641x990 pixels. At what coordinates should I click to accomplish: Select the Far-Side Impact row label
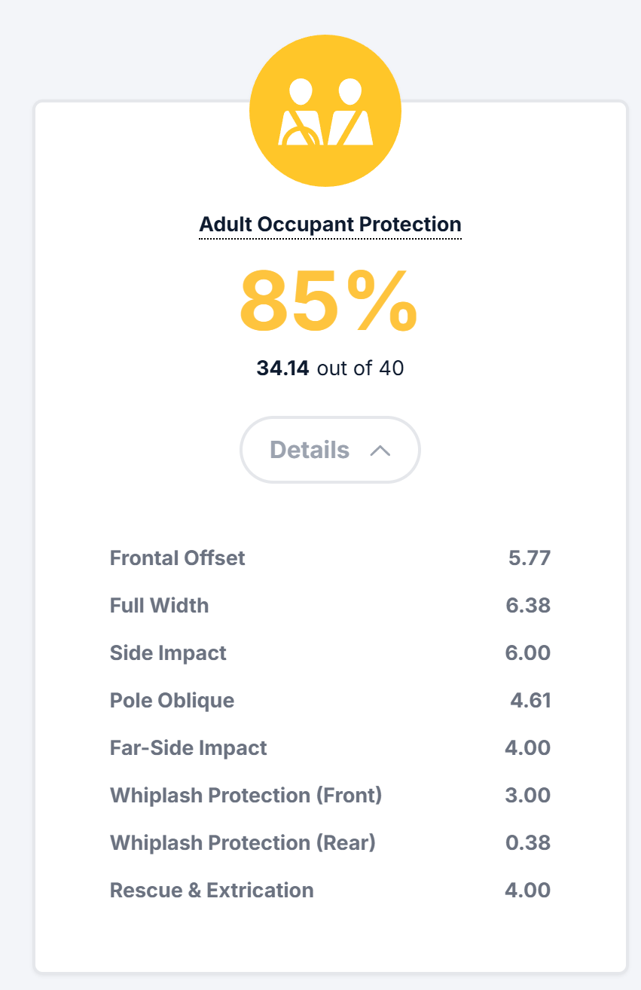coord(188,748)
